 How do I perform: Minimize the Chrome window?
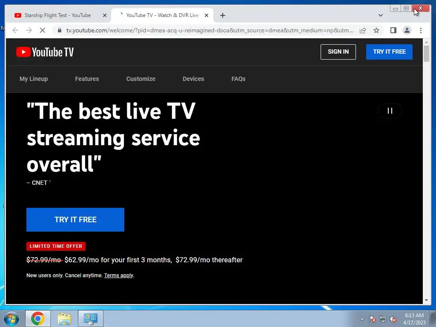coord(396,9)
